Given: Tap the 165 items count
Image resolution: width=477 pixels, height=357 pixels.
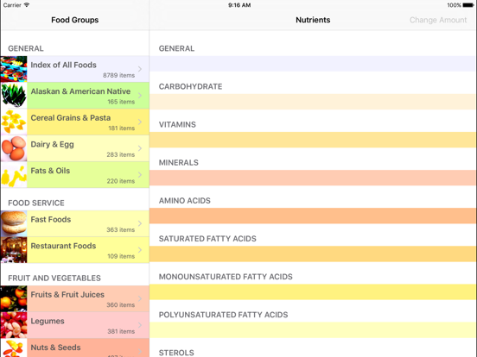Looking at the screenshot, I should point(121,102).
